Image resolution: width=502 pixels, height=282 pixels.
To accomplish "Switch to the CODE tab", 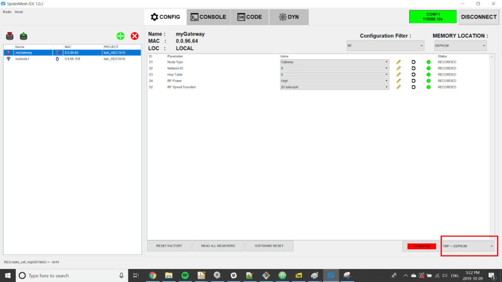I will (x=250, y=17).
